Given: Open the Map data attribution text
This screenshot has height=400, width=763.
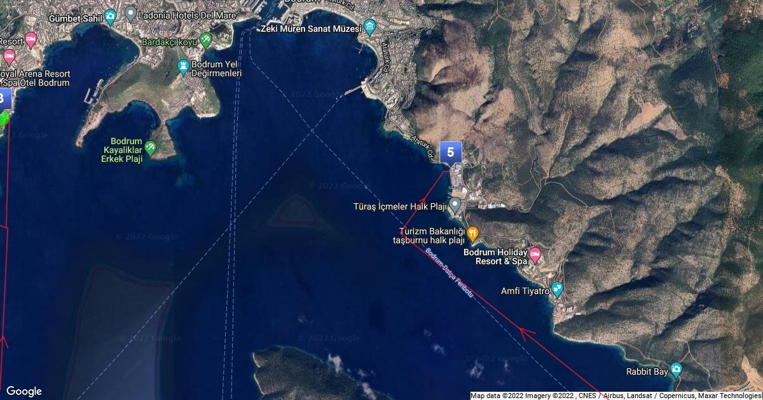Looking at the screenshot, I should (616, 396).
